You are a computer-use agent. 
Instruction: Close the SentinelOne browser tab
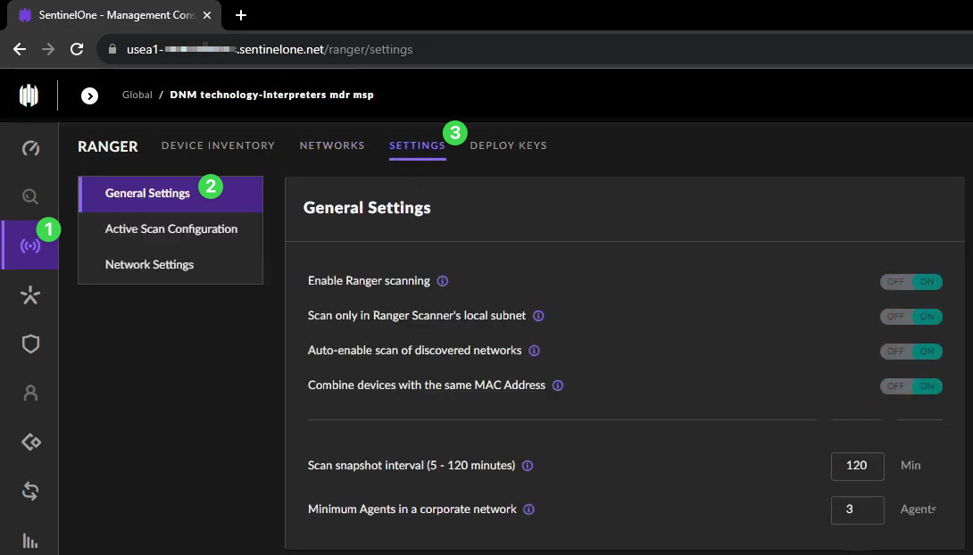(207, 15)
